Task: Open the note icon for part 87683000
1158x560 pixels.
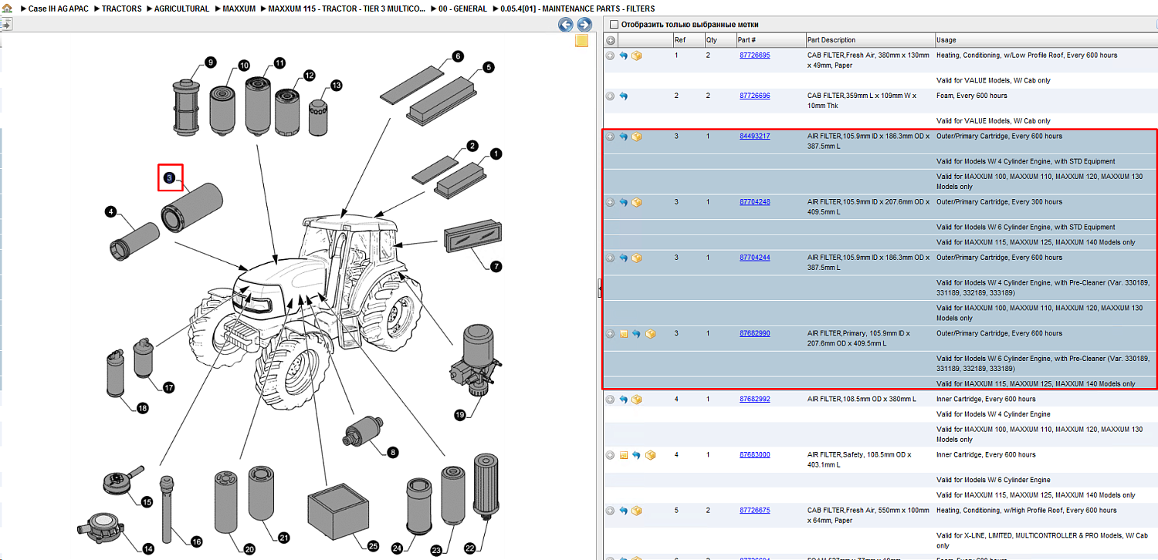Action: pyautogui.click(x=623, y=455)
